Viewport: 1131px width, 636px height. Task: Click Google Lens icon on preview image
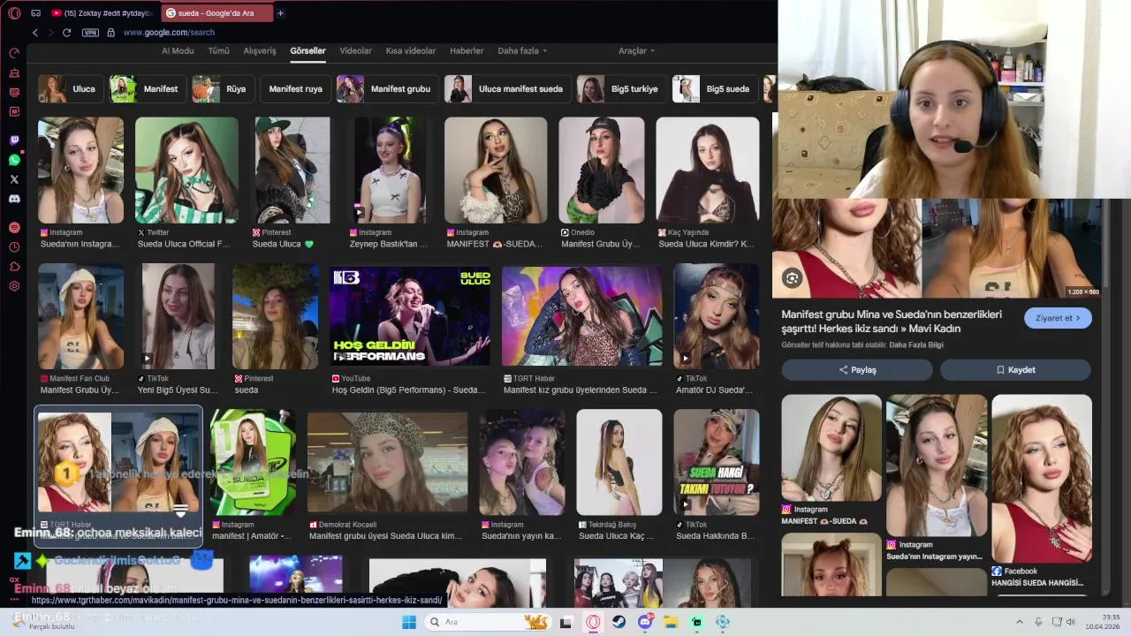pos(792,278)
